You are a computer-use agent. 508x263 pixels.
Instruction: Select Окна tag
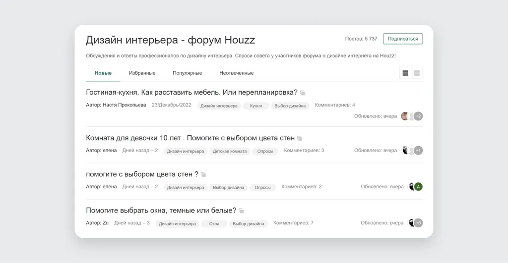click(x=214, y=223)
